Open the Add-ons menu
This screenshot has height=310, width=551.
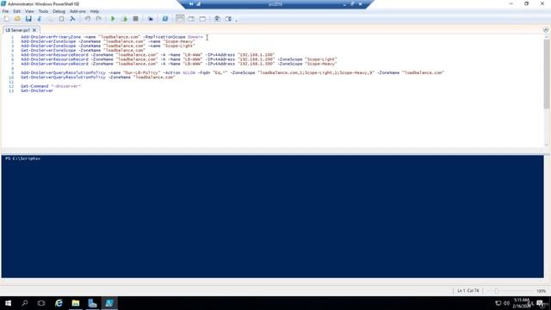coord(77,11)
